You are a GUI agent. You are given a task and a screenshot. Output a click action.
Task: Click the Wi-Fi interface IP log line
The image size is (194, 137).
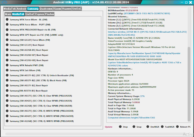click(147, 32)
